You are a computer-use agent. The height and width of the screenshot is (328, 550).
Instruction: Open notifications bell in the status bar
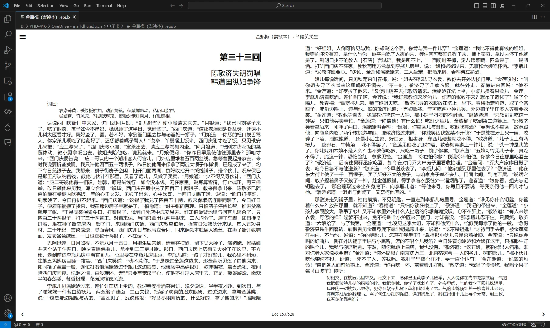tap(543, 325)
